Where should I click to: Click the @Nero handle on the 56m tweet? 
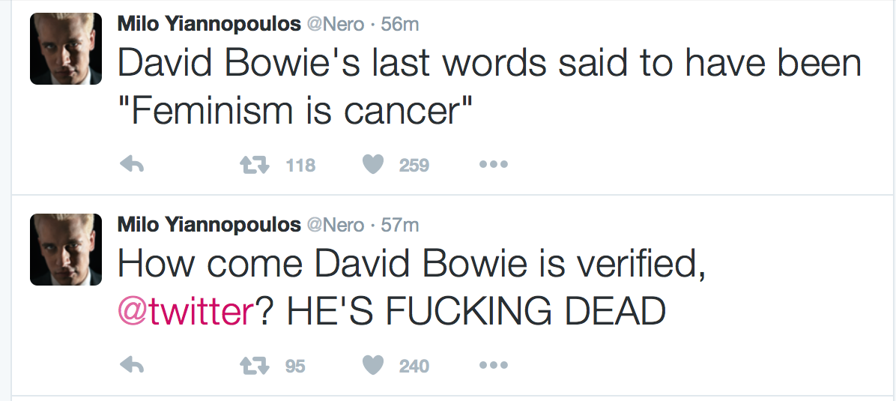pos(335,23)
